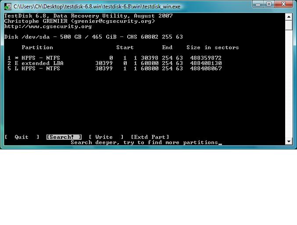Select the Quit menu option
The height and width of the screenshot is (225, 297).
click(21, 137)
